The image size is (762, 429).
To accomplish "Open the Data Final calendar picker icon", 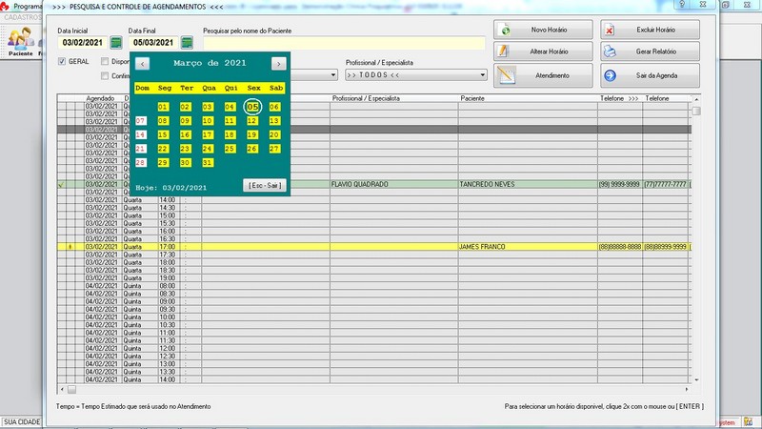I will (187, 43).
